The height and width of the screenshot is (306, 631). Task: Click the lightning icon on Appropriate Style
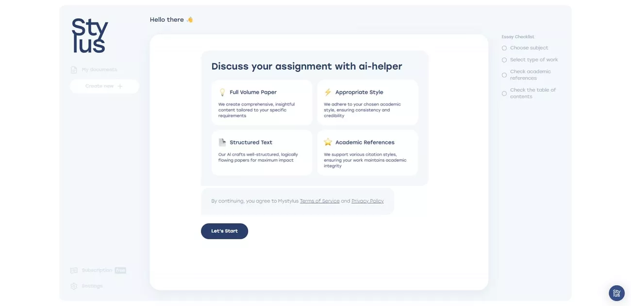tap(328, 92)
